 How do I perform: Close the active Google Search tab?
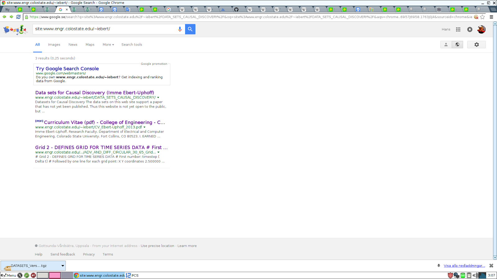pos(67,10)
